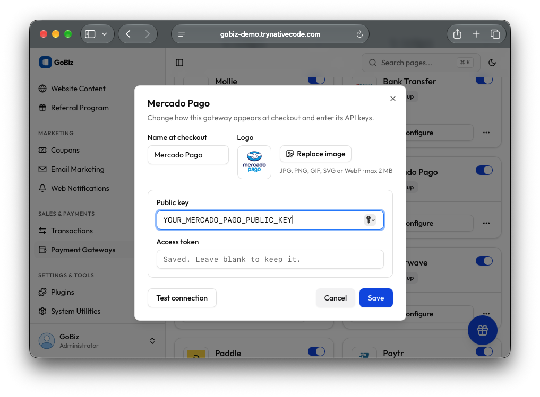The height and width of the screenshot is (397, 540).
Task: Click the Coupons ticket icon
Action: coord(42,150)
